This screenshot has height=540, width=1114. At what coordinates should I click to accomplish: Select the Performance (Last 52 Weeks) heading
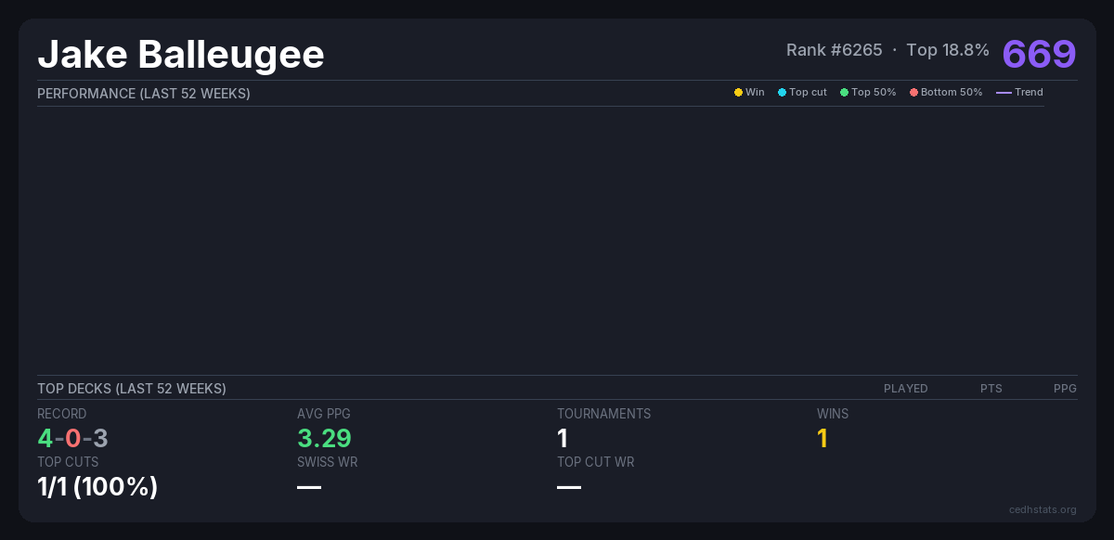pos(144,94)
